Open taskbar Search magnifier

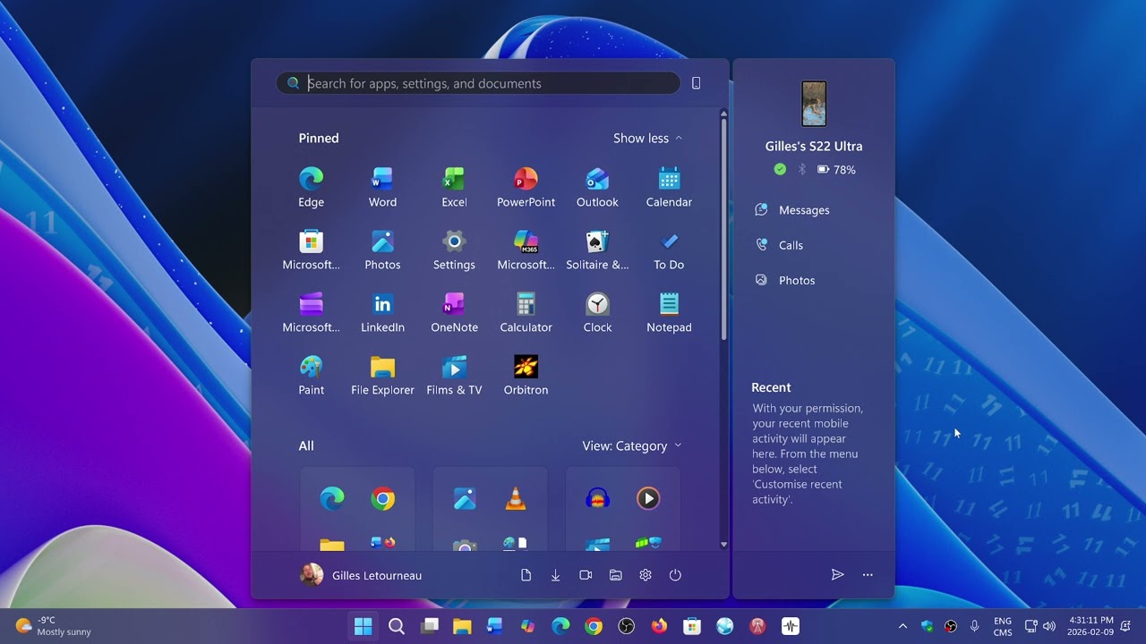pos(396,626)
